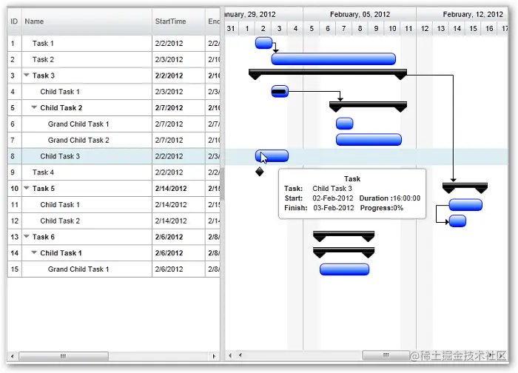Click ID cell 9

coord(14,172)
